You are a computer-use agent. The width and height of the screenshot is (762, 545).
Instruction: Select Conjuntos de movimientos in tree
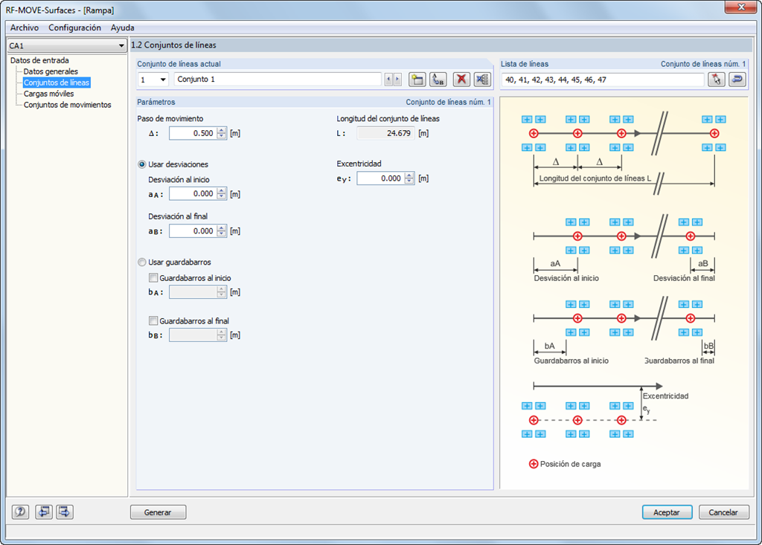coord(67,105)
